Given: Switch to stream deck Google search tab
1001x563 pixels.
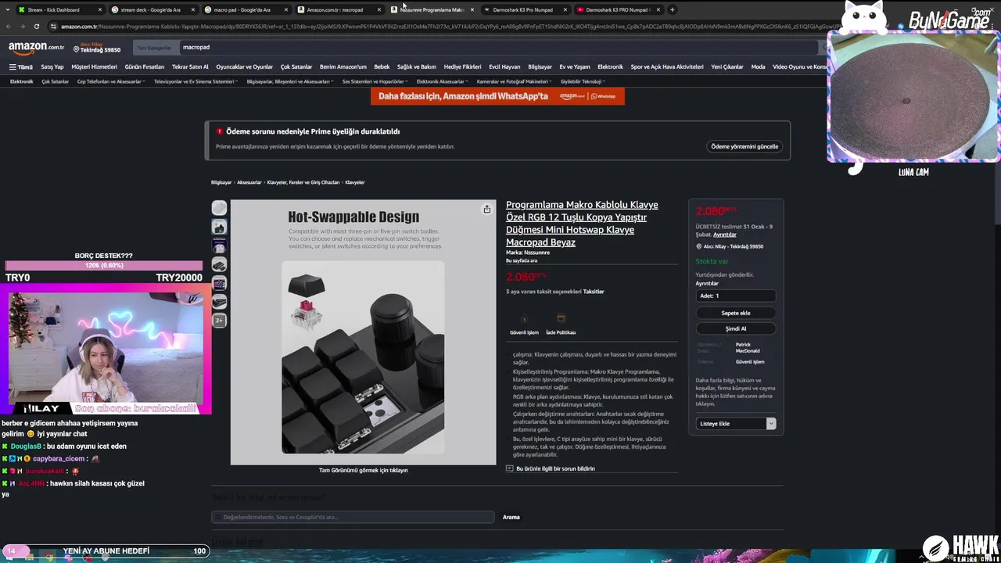Looking at the screenshot, I should (152, 9).
